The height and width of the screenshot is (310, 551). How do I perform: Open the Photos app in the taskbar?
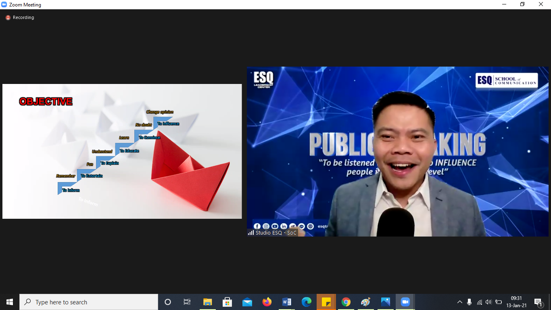point(385,302)
